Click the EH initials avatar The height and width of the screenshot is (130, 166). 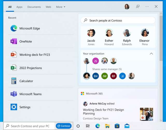point(95,76)
